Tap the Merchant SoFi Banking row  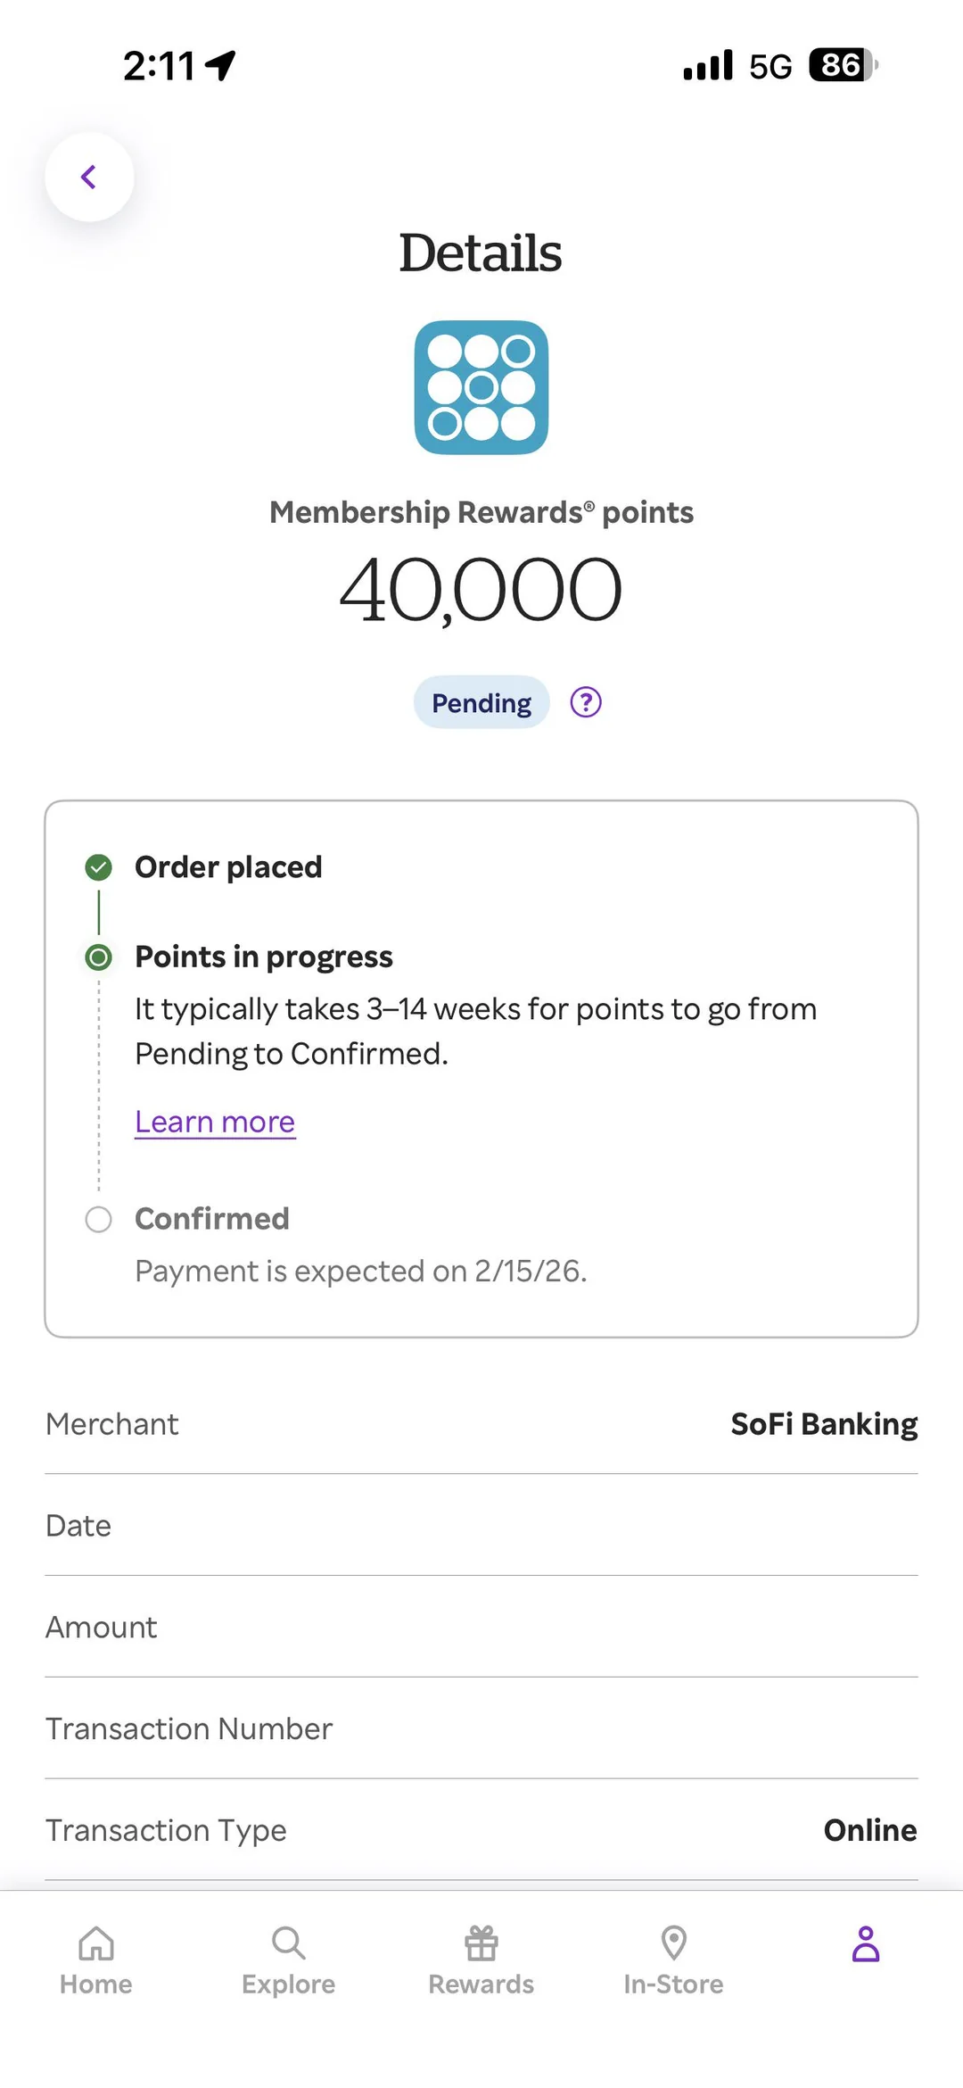click(481, 1424)
